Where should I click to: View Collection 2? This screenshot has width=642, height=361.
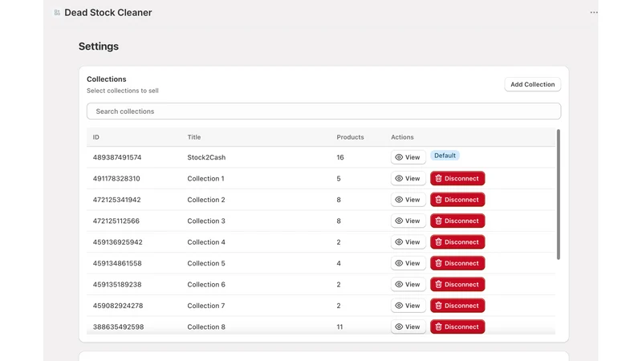[x=408, y=200]
